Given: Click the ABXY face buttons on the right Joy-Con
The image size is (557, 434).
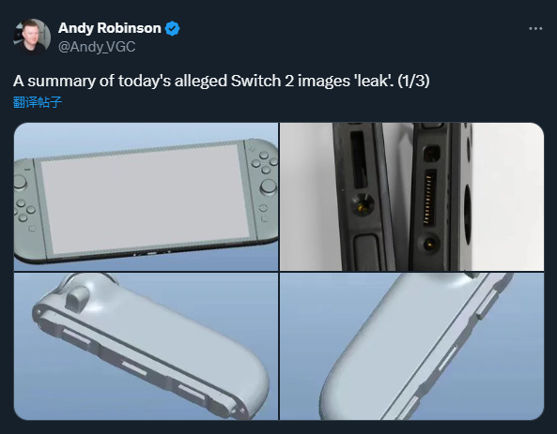Looking at the screenshot, I should click(x=264, y=163).
